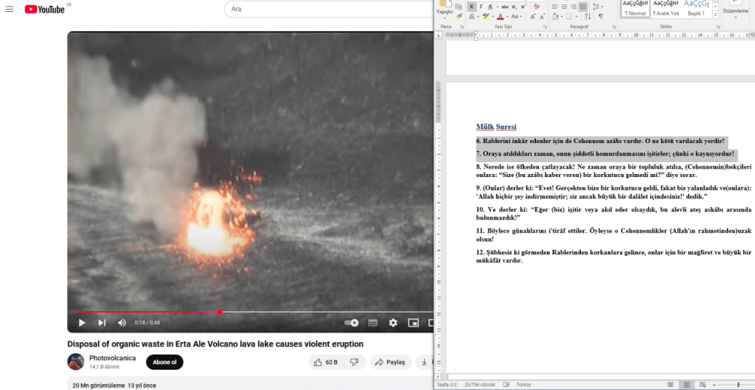Play the YouTube video
This screenshot has height=390, width=755.
tap(82, 322)
